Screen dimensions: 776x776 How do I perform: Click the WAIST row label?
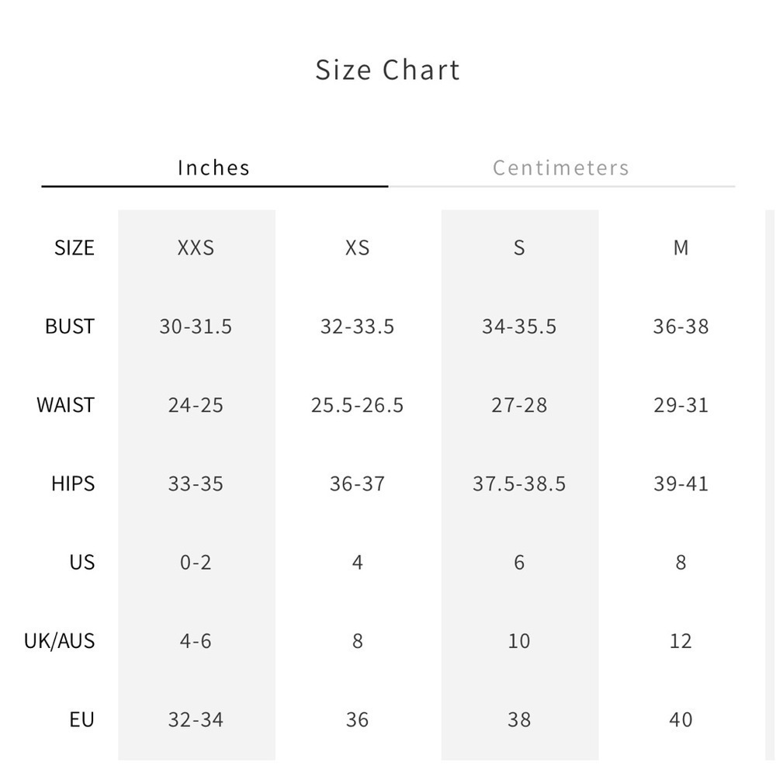point(65,405)
